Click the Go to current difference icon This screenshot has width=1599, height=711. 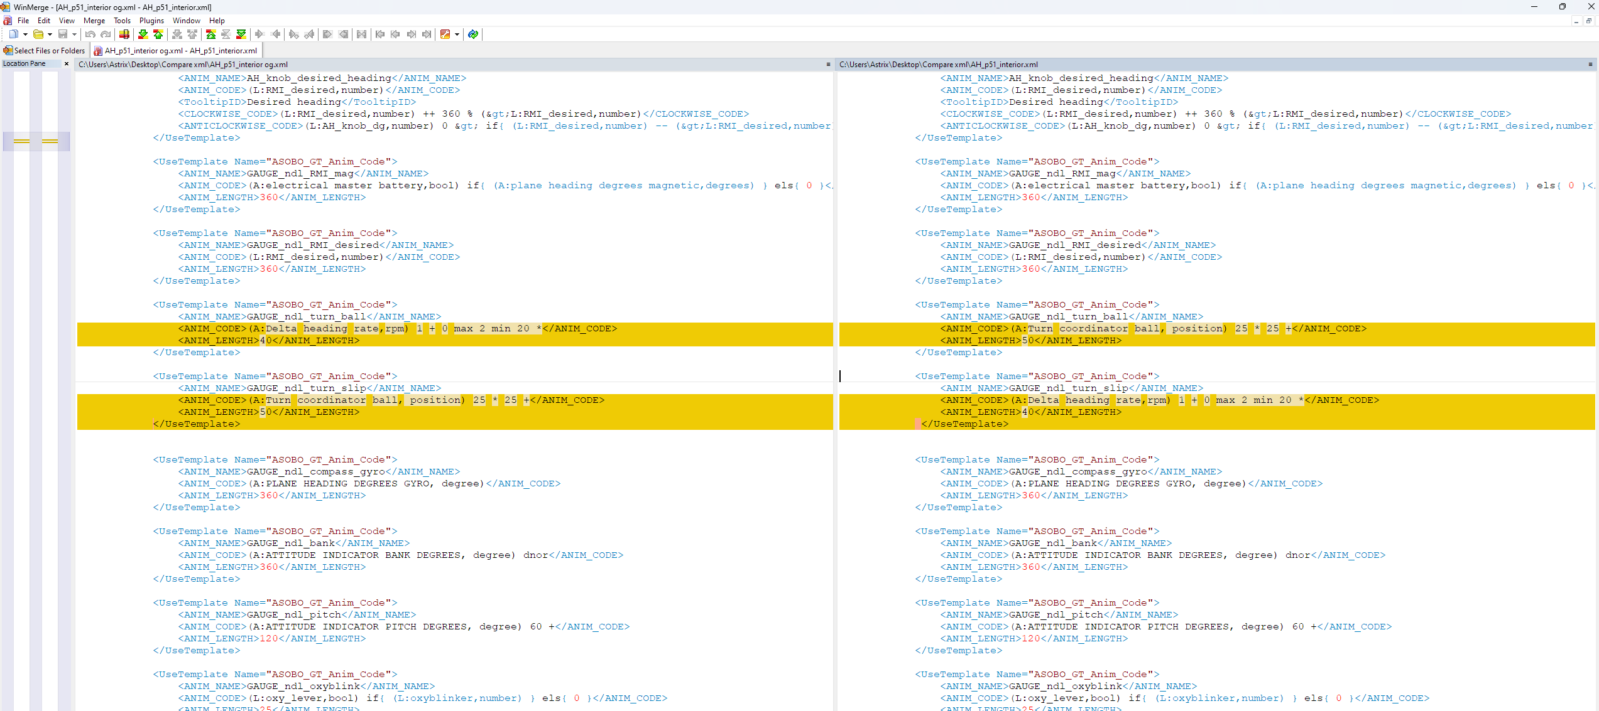coord(226,35)
